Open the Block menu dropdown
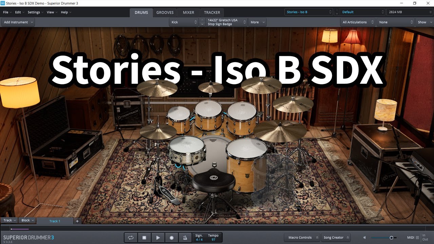 coord(27,220)
